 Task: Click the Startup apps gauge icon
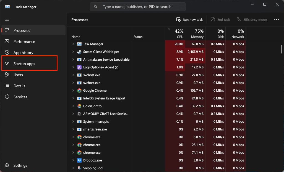click(x=7, y=63)
